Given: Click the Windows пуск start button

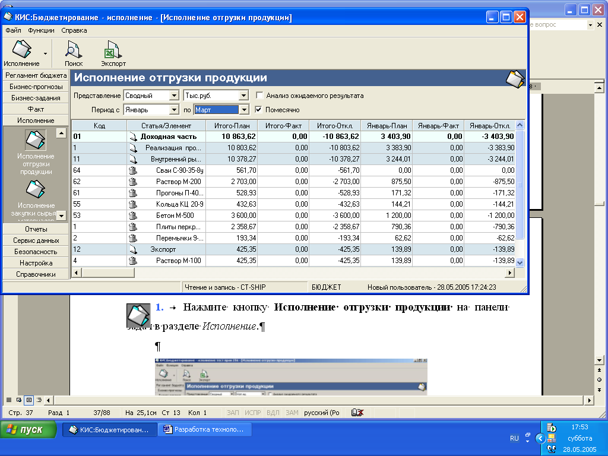Looking at the screenshot, I should 28,430.
